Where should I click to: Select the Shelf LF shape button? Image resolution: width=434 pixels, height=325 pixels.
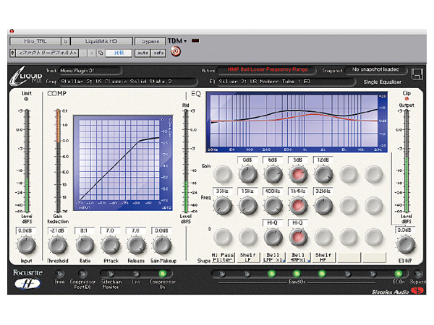coord(248,258)
